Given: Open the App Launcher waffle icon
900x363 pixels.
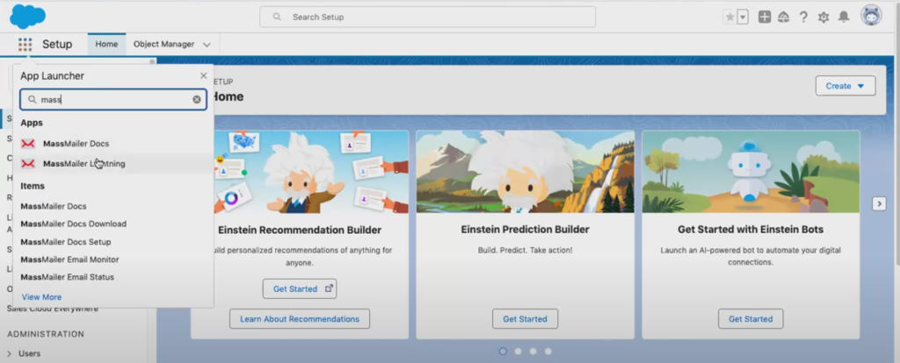Looking at the screenshot, I should point(25,44).
